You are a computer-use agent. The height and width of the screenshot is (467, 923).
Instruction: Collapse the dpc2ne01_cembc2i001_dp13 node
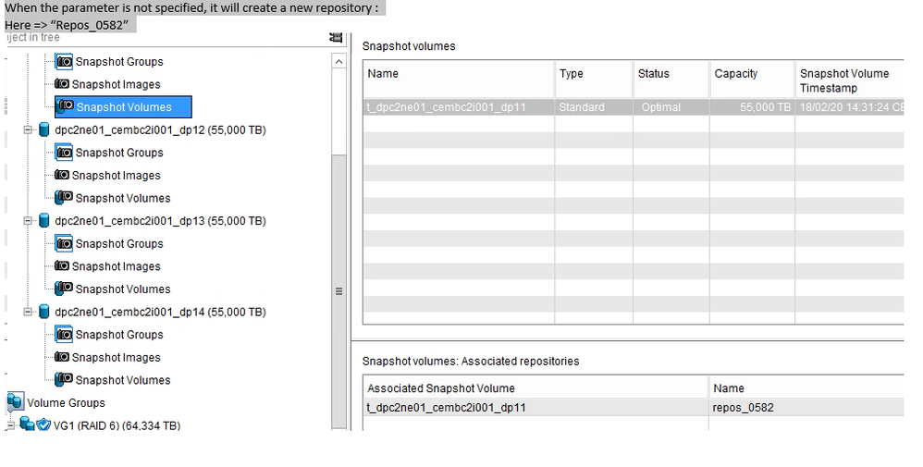pos(28,221)
